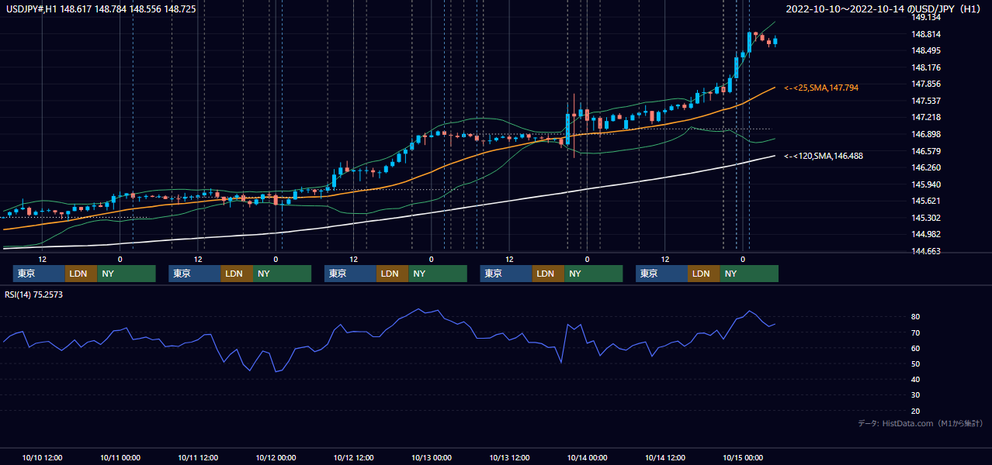Click the RSI scale value 60
The width and height of the screenshot is (992, 465).
coord(916,348)
